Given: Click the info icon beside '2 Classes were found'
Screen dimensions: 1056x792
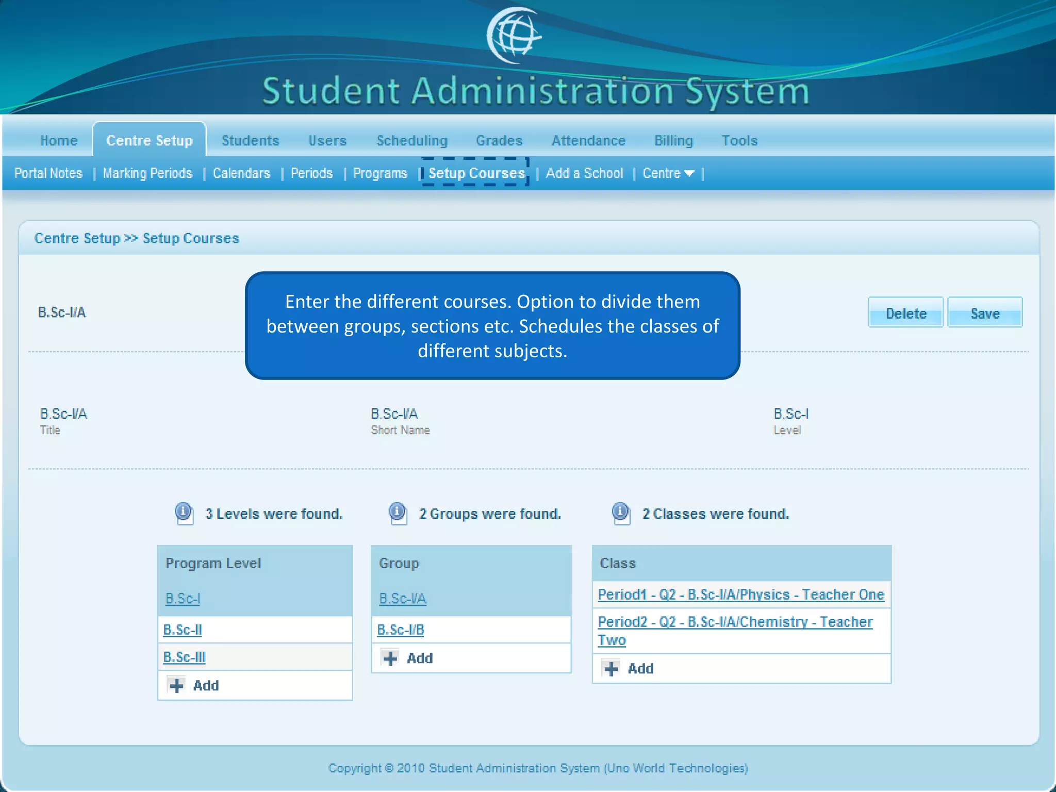Looking at the screenshot, I should tap(621, 513).
